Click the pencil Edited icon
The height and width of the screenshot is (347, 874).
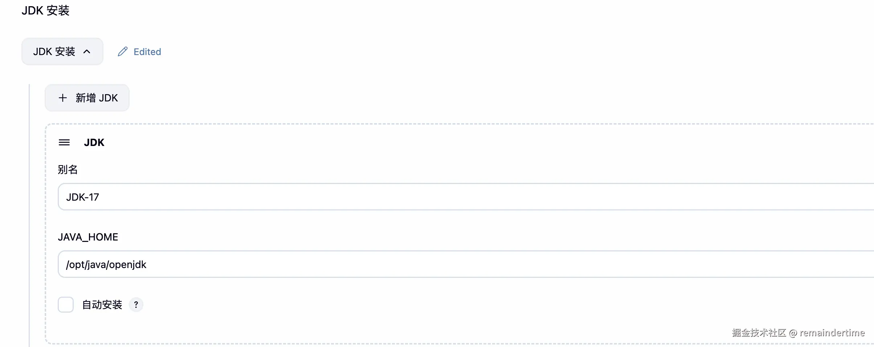tap(123, 51)
